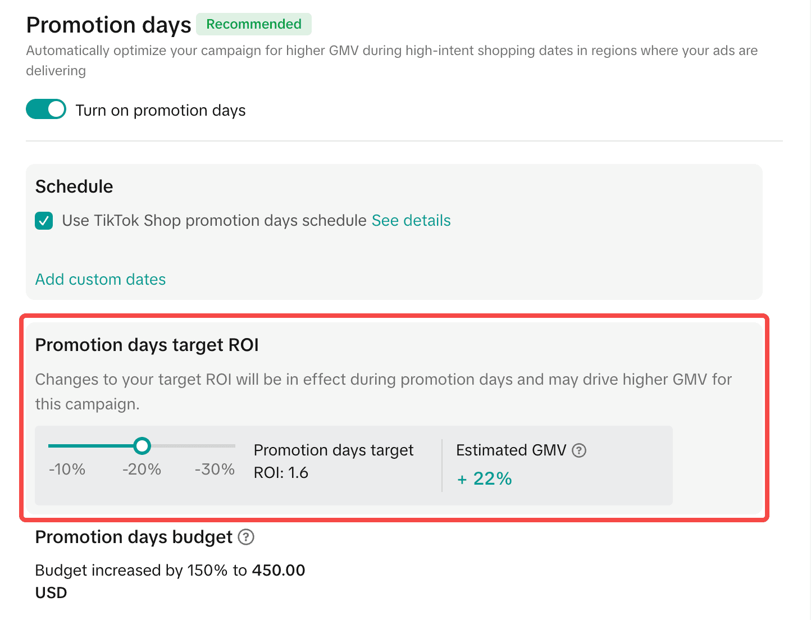This screenshot has height=620, width=811.
Task: Click the Recommended badge next to Promotion days
Action: pyautogui.click(x=253, y=24)
